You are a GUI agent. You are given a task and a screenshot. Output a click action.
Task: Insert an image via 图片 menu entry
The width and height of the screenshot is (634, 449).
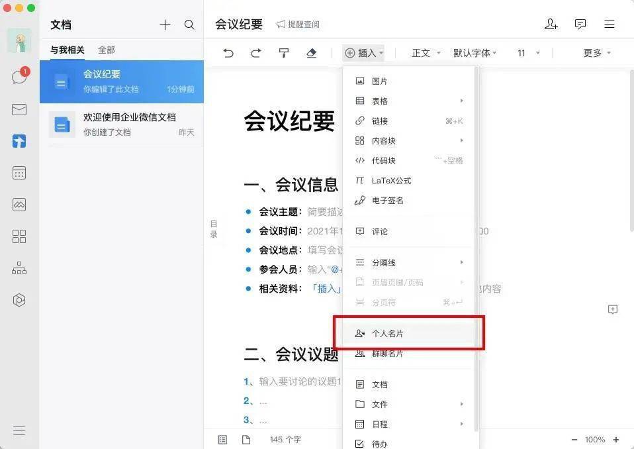coord(381,81)
